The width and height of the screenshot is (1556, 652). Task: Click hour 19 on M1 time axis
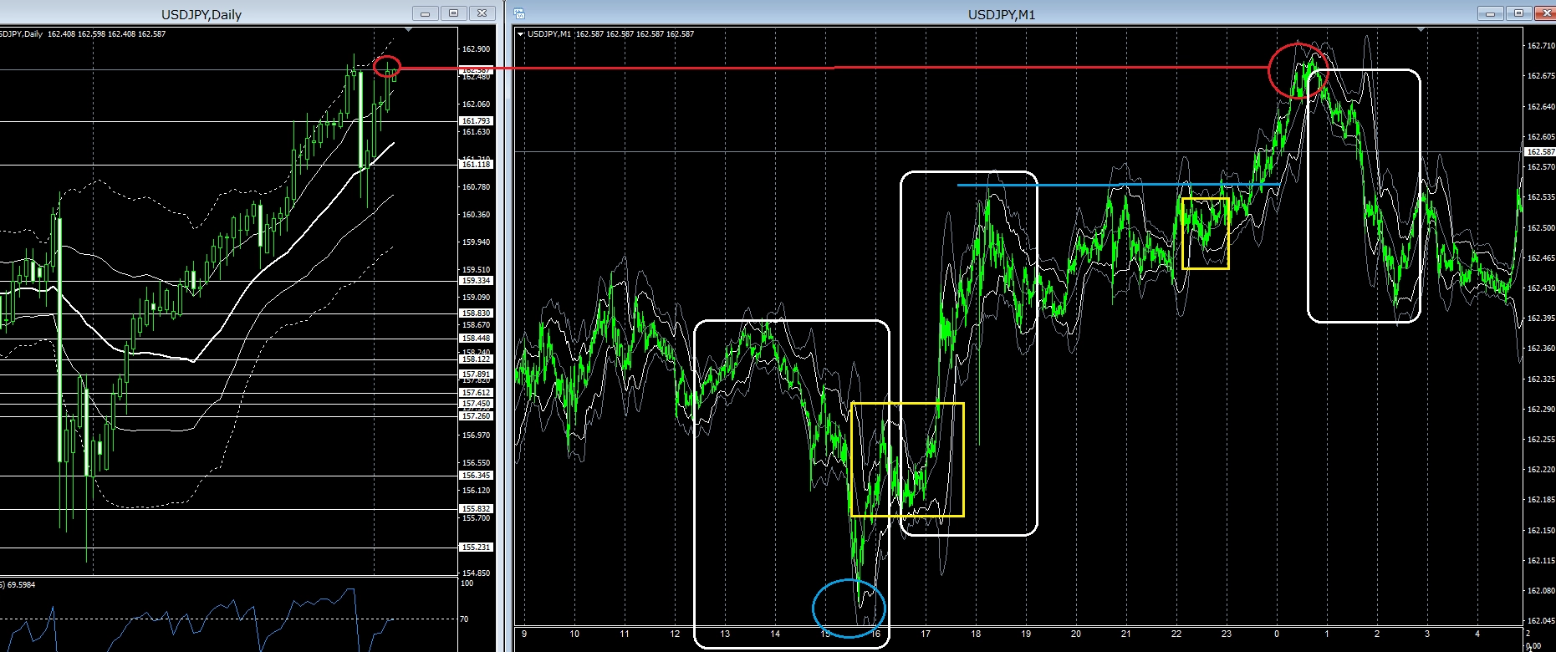1026,634
